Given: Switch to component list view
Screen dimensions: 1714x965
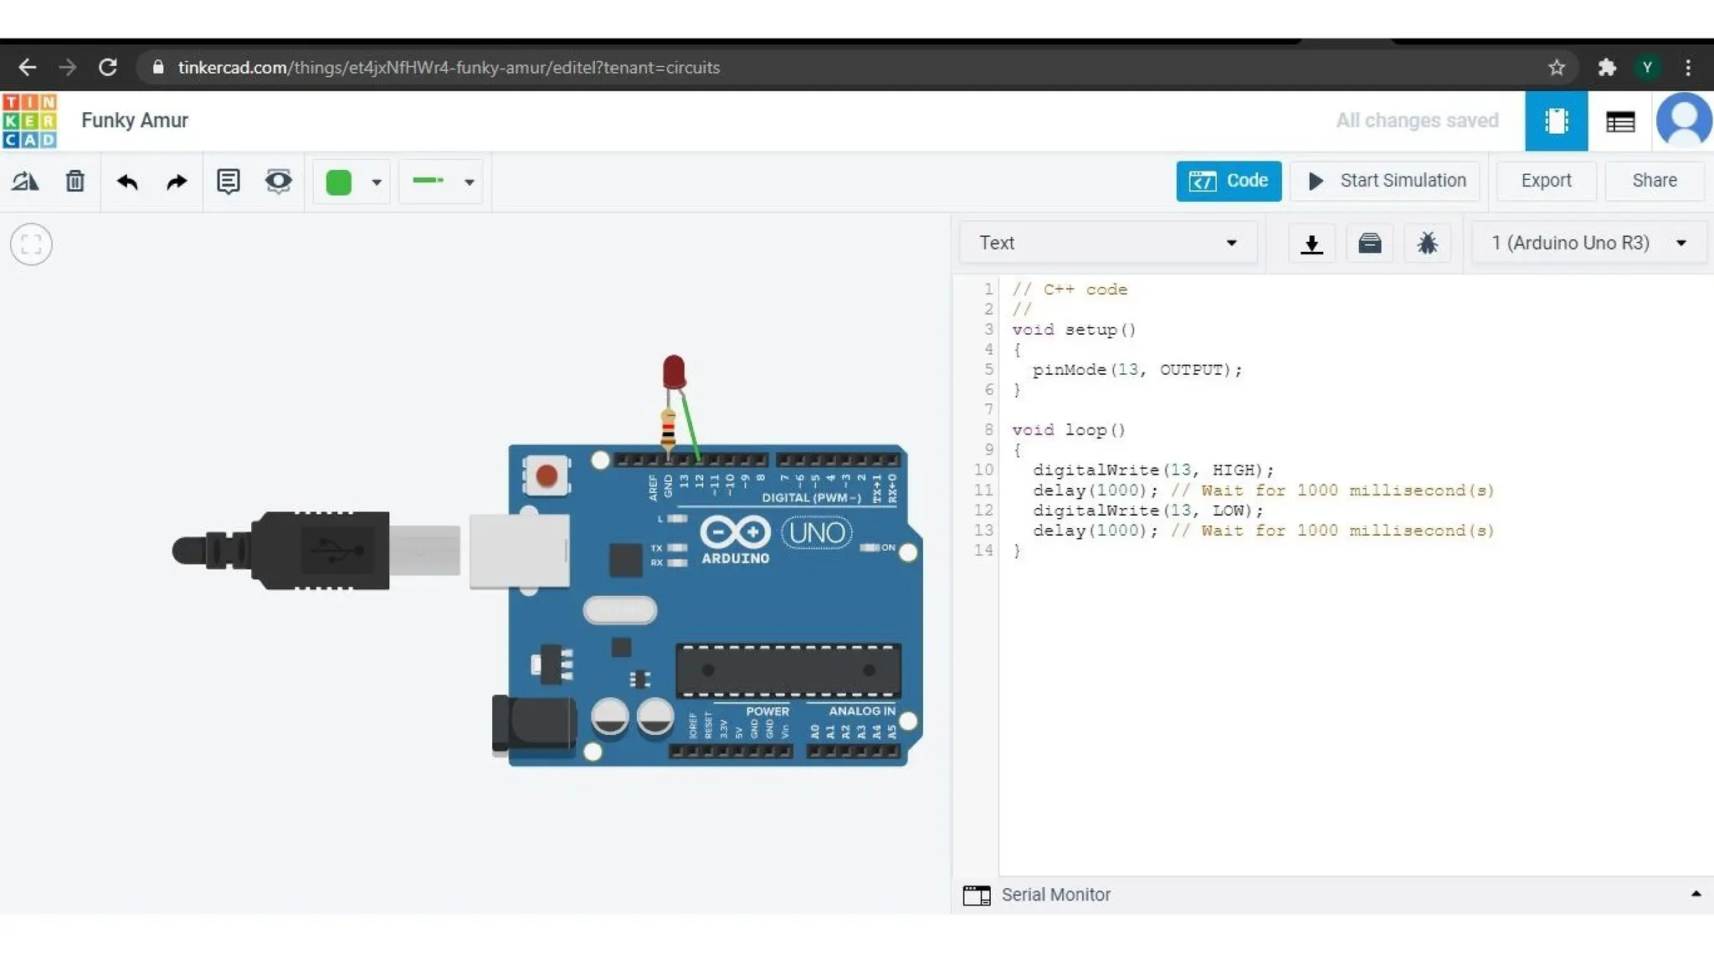Looking at the screenshot, I should tap(1620, 121).
